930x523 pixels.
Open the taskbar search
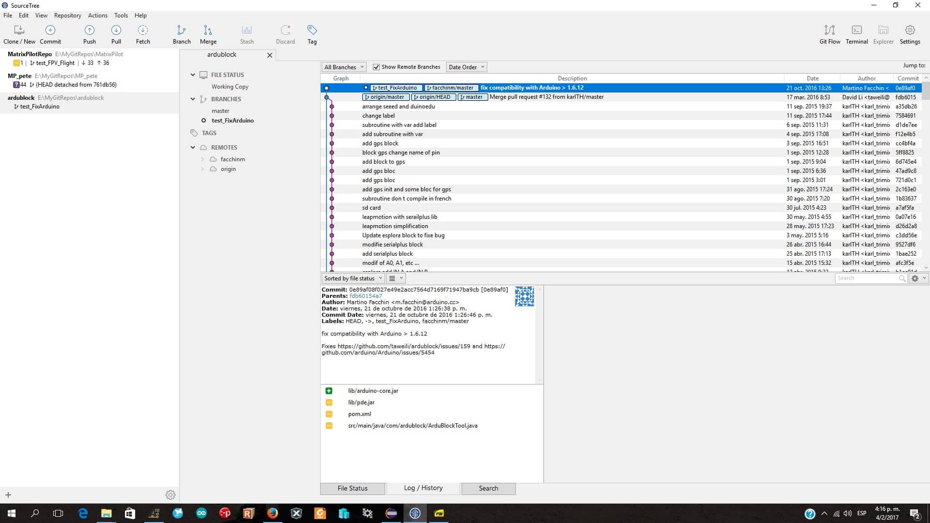coord(35,513)
